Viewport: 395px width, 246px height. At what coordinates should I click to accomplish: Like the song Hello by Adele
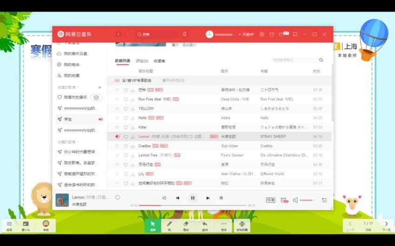[x=125, y=118]
